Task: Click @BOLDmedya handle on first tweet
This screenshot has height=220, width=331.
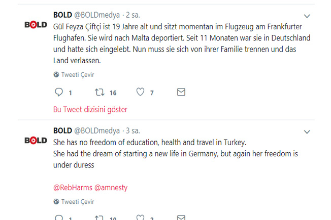Action: [x=97, y=15]
